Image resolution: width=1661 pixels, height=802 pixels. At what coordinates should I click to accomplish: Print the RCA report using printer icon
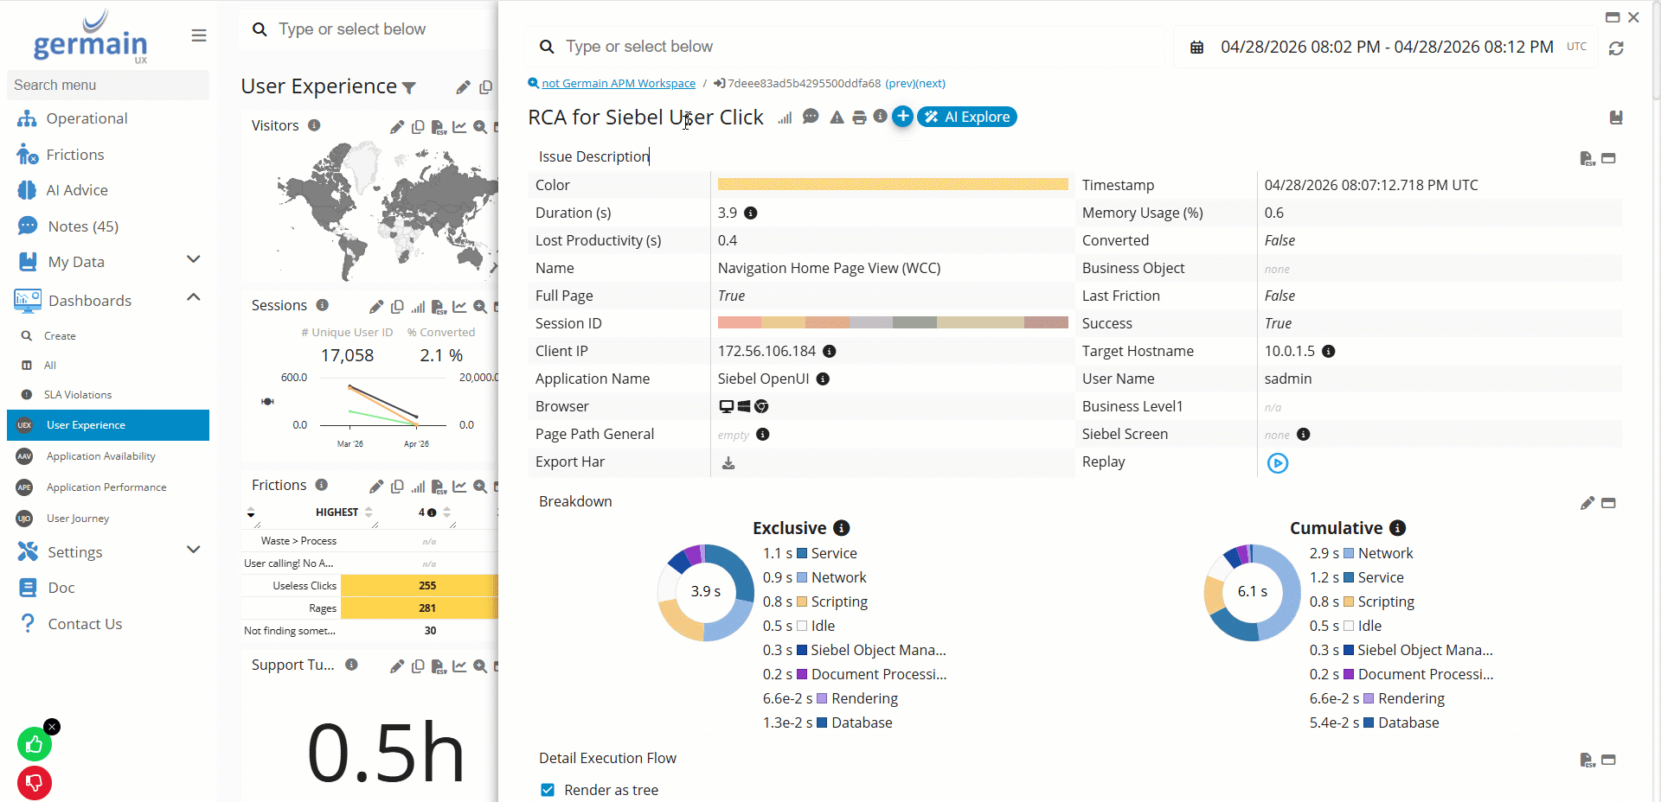click(859, 118)
